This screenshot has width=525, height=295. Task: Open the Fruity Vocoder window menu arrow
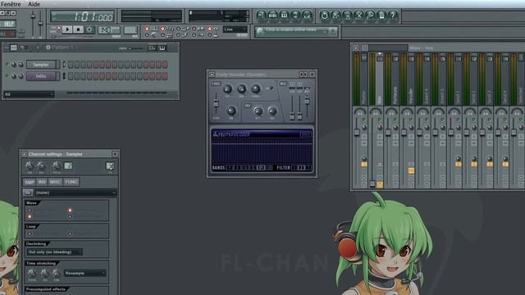tap(212, 75)
